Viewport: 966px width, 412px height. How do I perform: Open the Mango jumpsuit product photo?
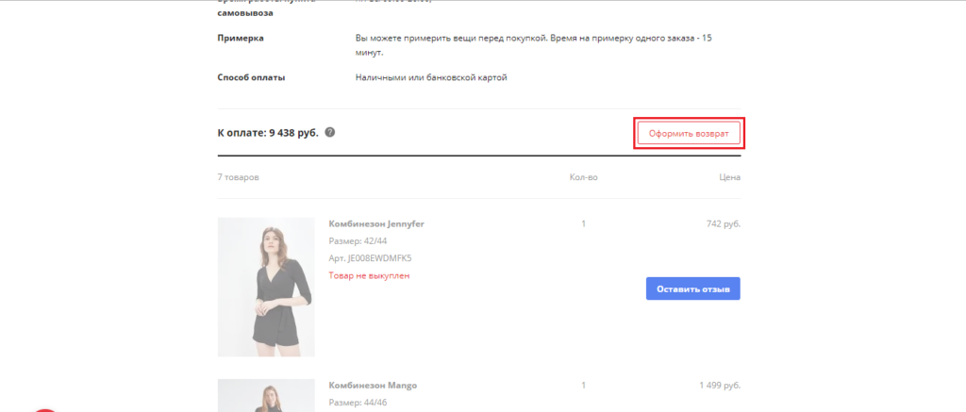[266, 396]
